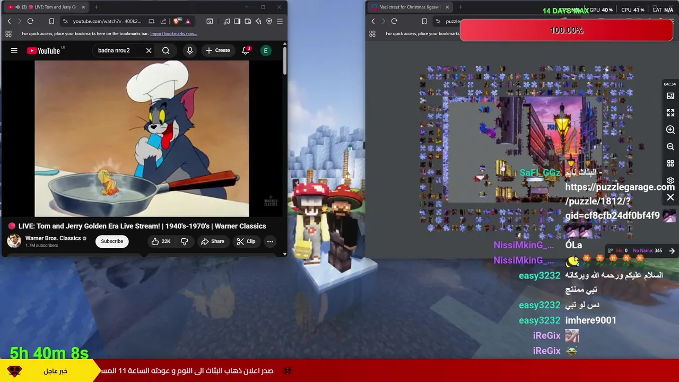Open Leo AI sparkle icon

(258, 21)
